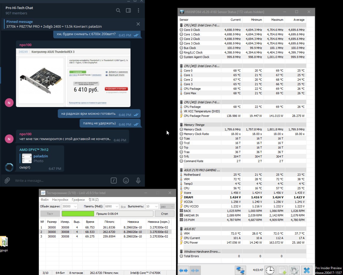Dismiss the pinned message bar
343x275 pixels.
(138, 24)
